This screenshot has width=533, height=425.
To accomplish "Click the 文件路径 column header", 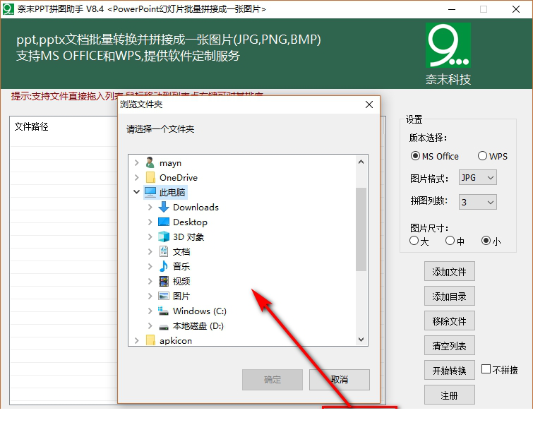I will point(31,126).
